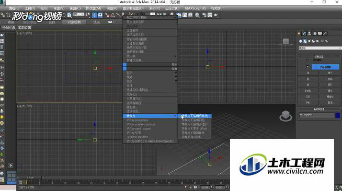Toggle the checked Start New Shape checkbox
The height and width of the screenshot is (191, 342).
[x=307, y=67]
